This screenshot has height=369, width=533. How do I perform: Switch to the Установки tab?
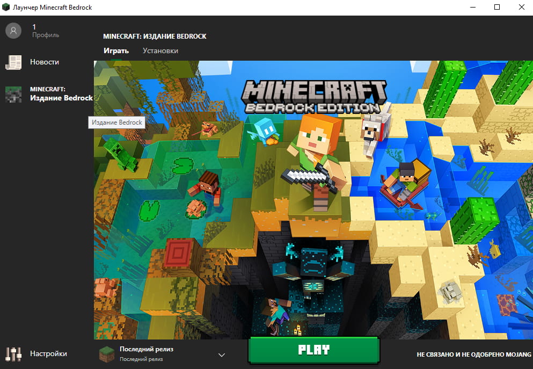(160, 50)
